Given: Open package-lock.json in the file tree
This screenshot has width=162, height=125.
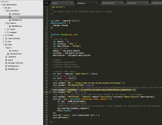Looking at the screenshot, I should [15, 63].
